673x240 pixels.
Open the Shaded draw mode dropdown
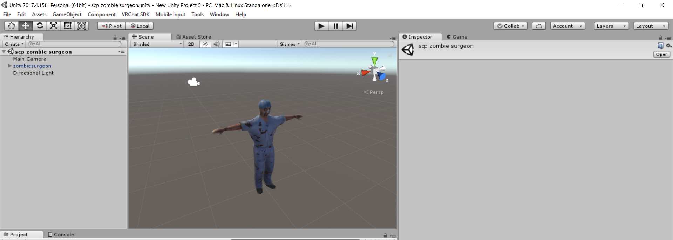[157, 44]
